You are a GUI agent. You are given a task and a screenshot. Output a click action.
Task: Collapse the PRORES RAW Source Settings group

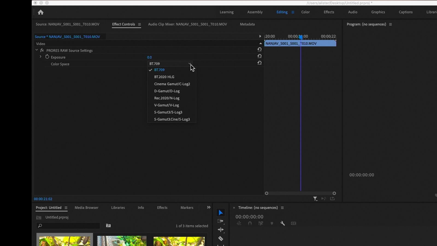tap(37, 50)
